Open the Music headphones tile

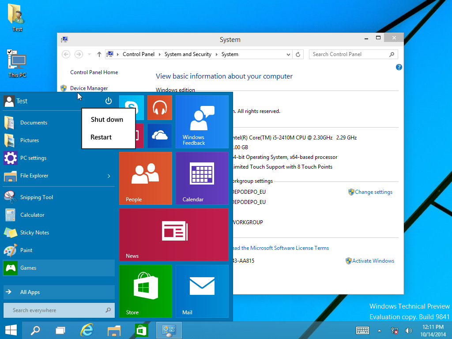[159, 107]
